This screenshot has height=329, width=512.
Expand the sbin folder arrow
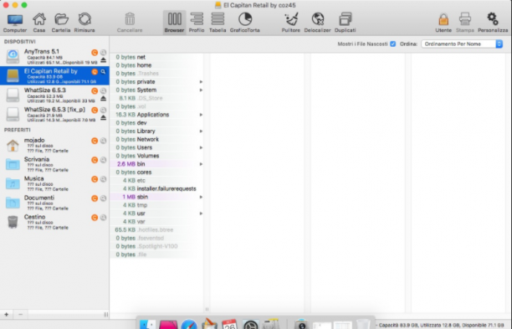[x=201, y=197]
